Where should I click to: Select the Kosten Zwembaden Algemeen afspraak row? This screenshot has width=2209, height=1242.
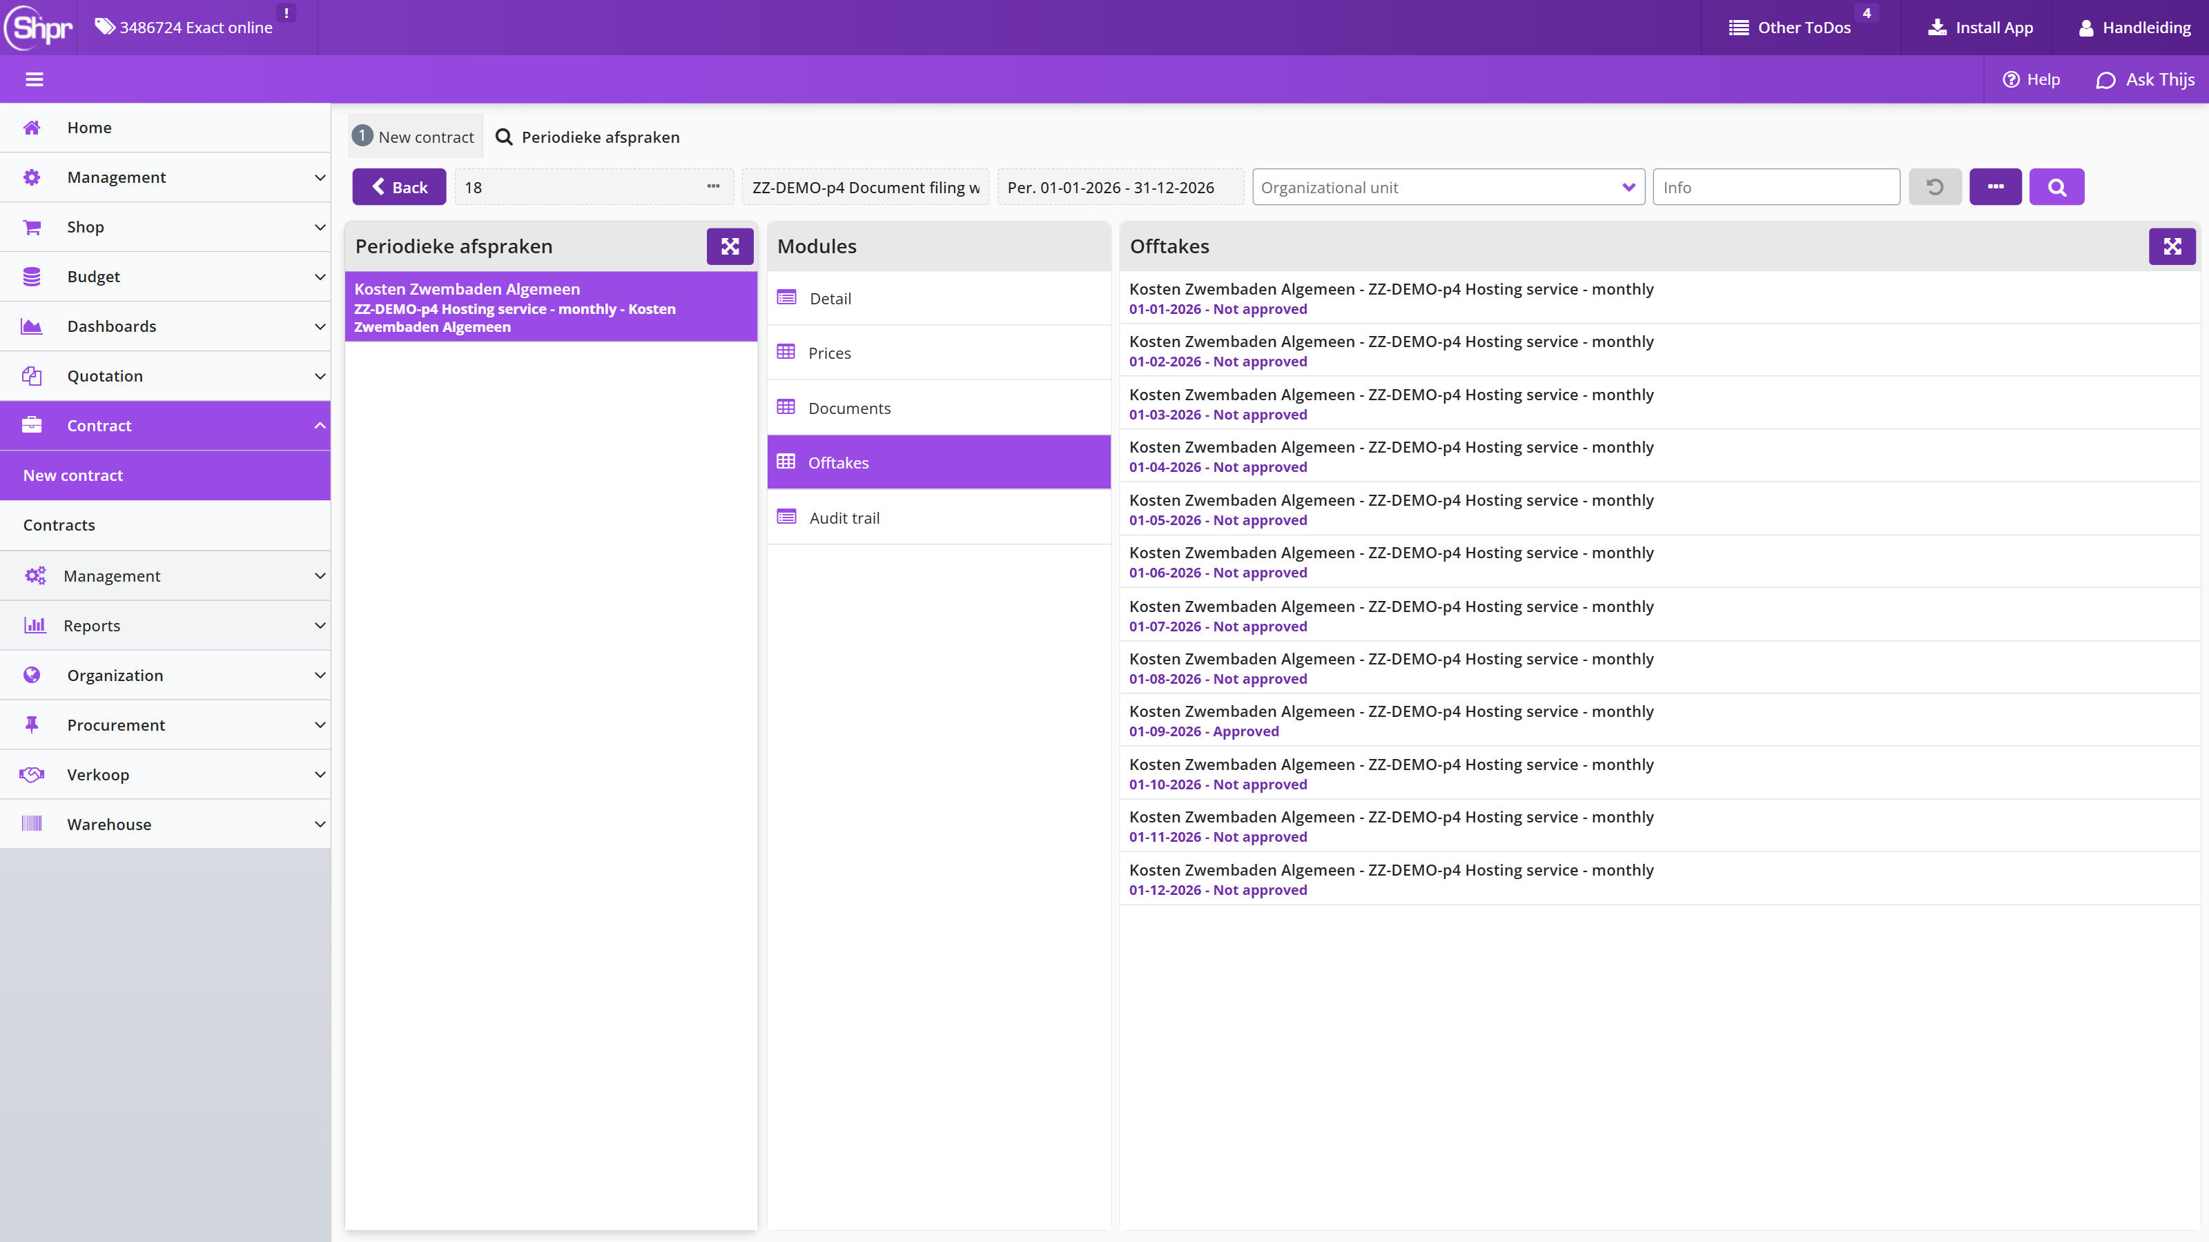coord(551,307)
